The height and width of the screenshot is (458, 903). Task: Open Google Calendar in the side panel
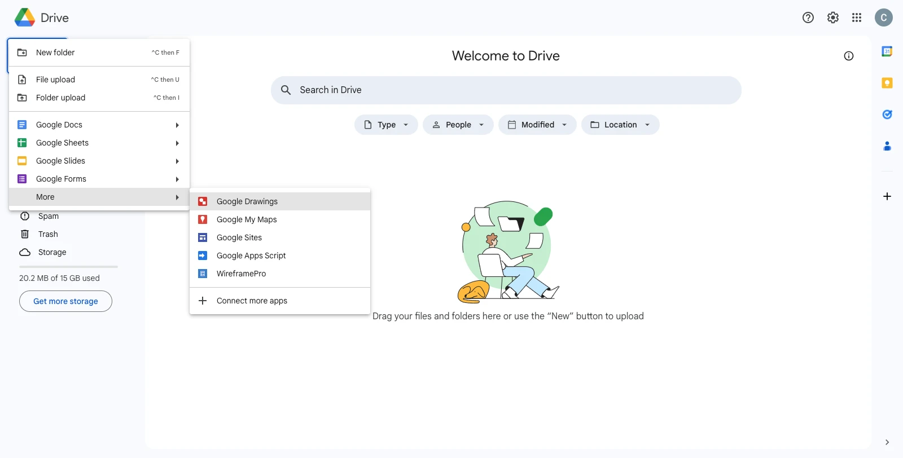887,51
